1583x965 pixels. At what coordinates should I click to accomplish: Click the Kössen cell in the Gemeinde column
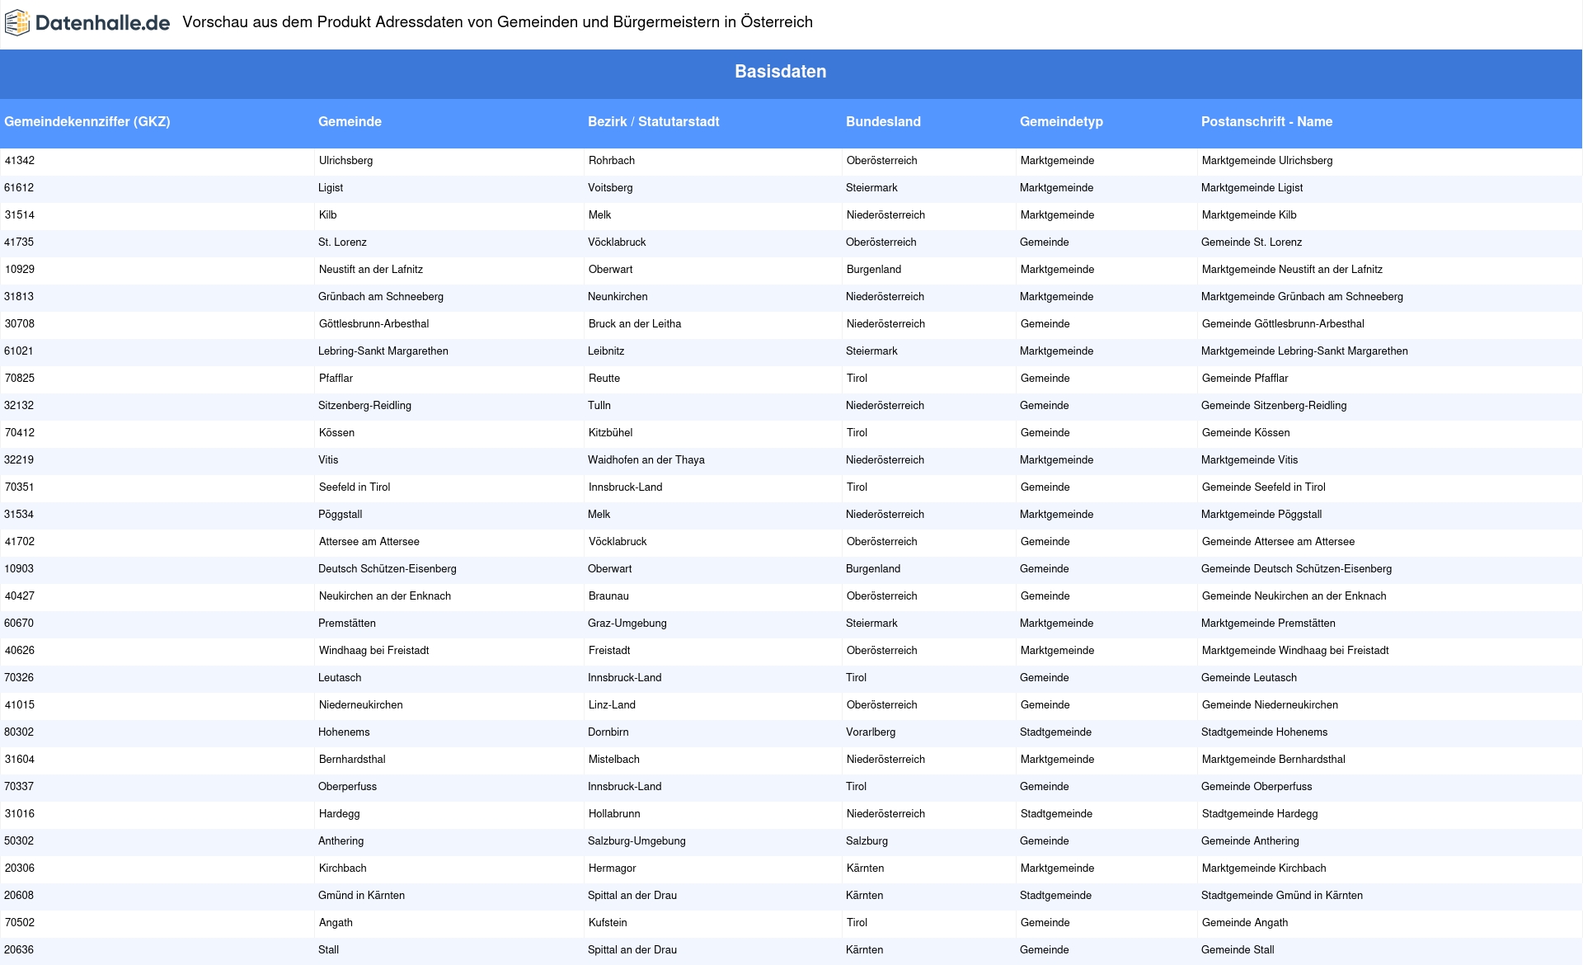449,433
